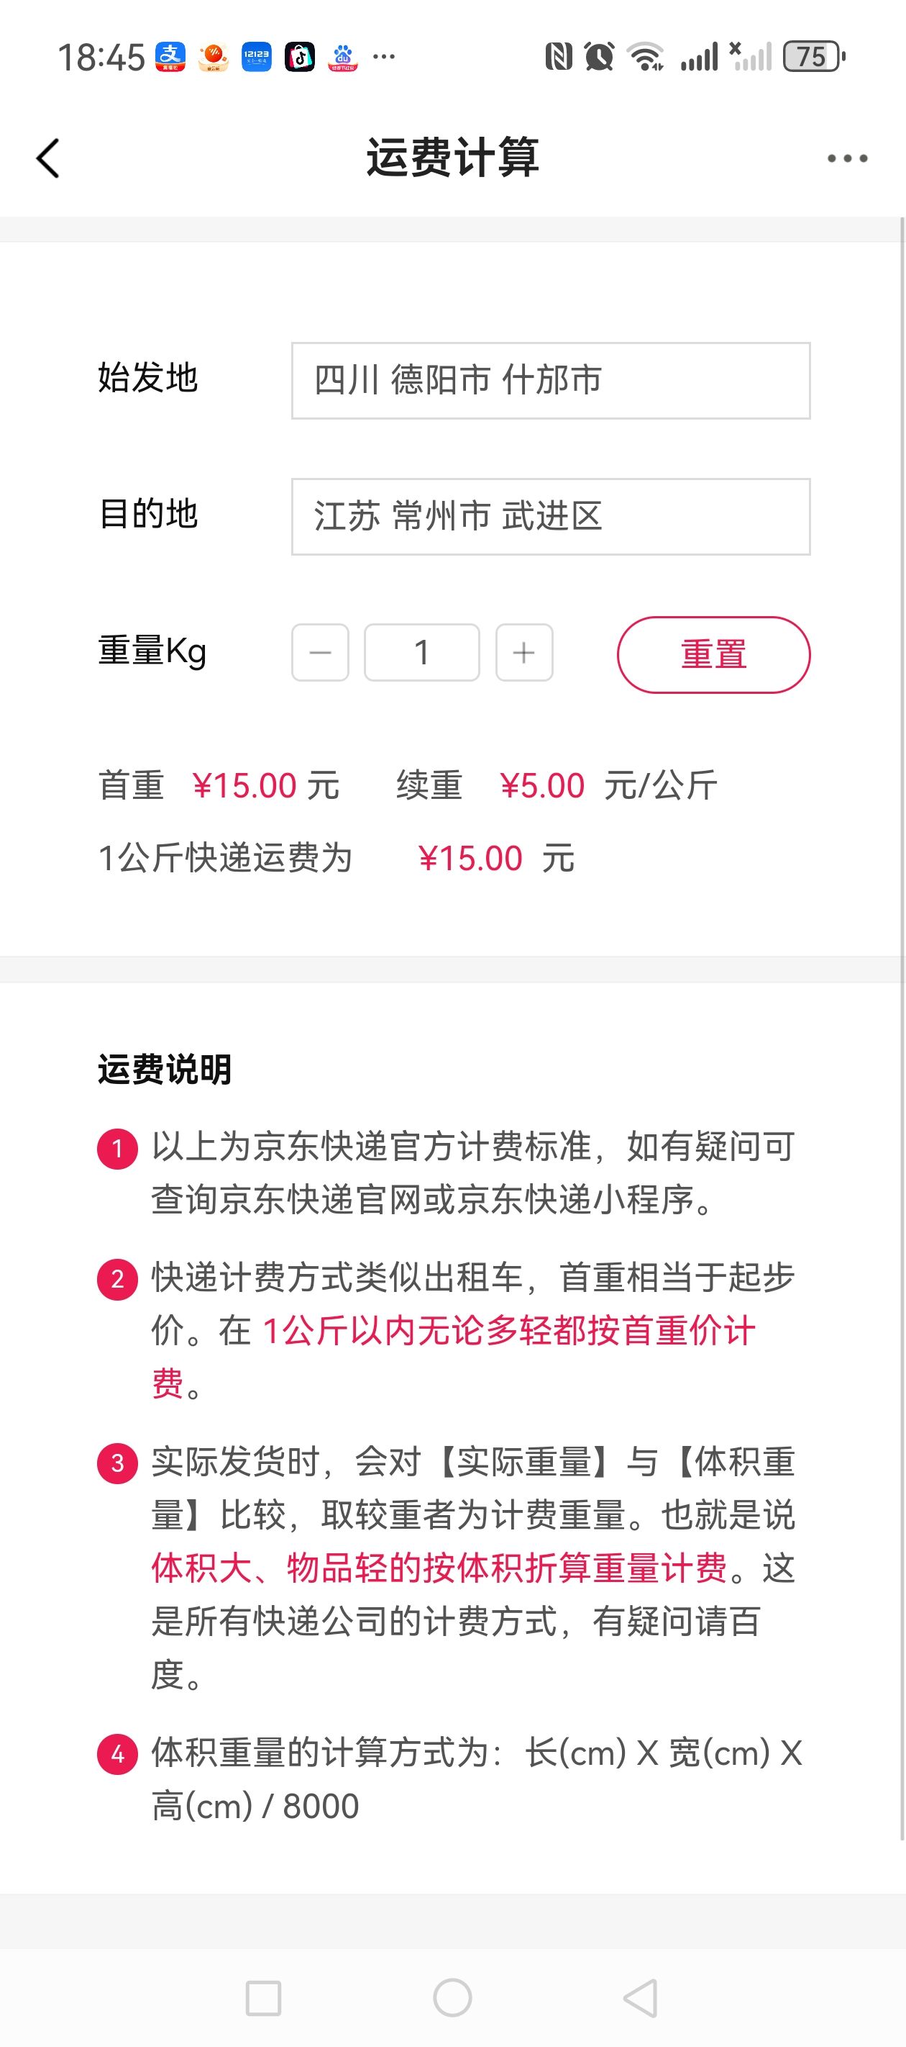Tap the Alipay icon in status bar
906x2047 pixels.
[170, 56]
